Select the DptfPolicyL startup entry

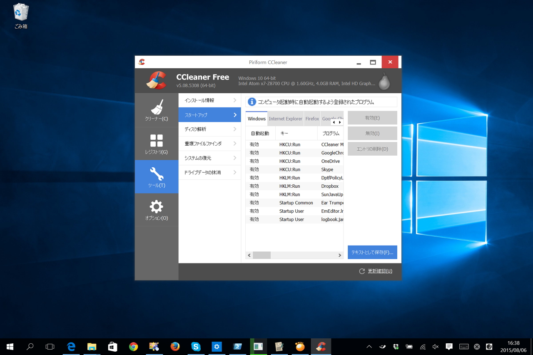pyautogui.click(x=294, y=178)
